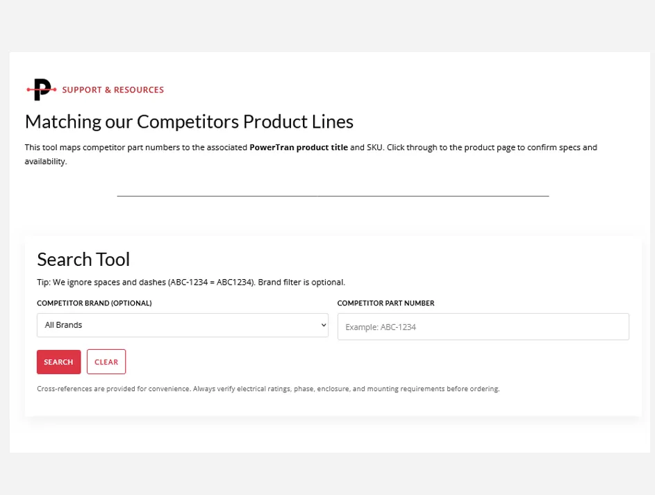
Task: Click the Clear button
Action: tap(106, 362)
